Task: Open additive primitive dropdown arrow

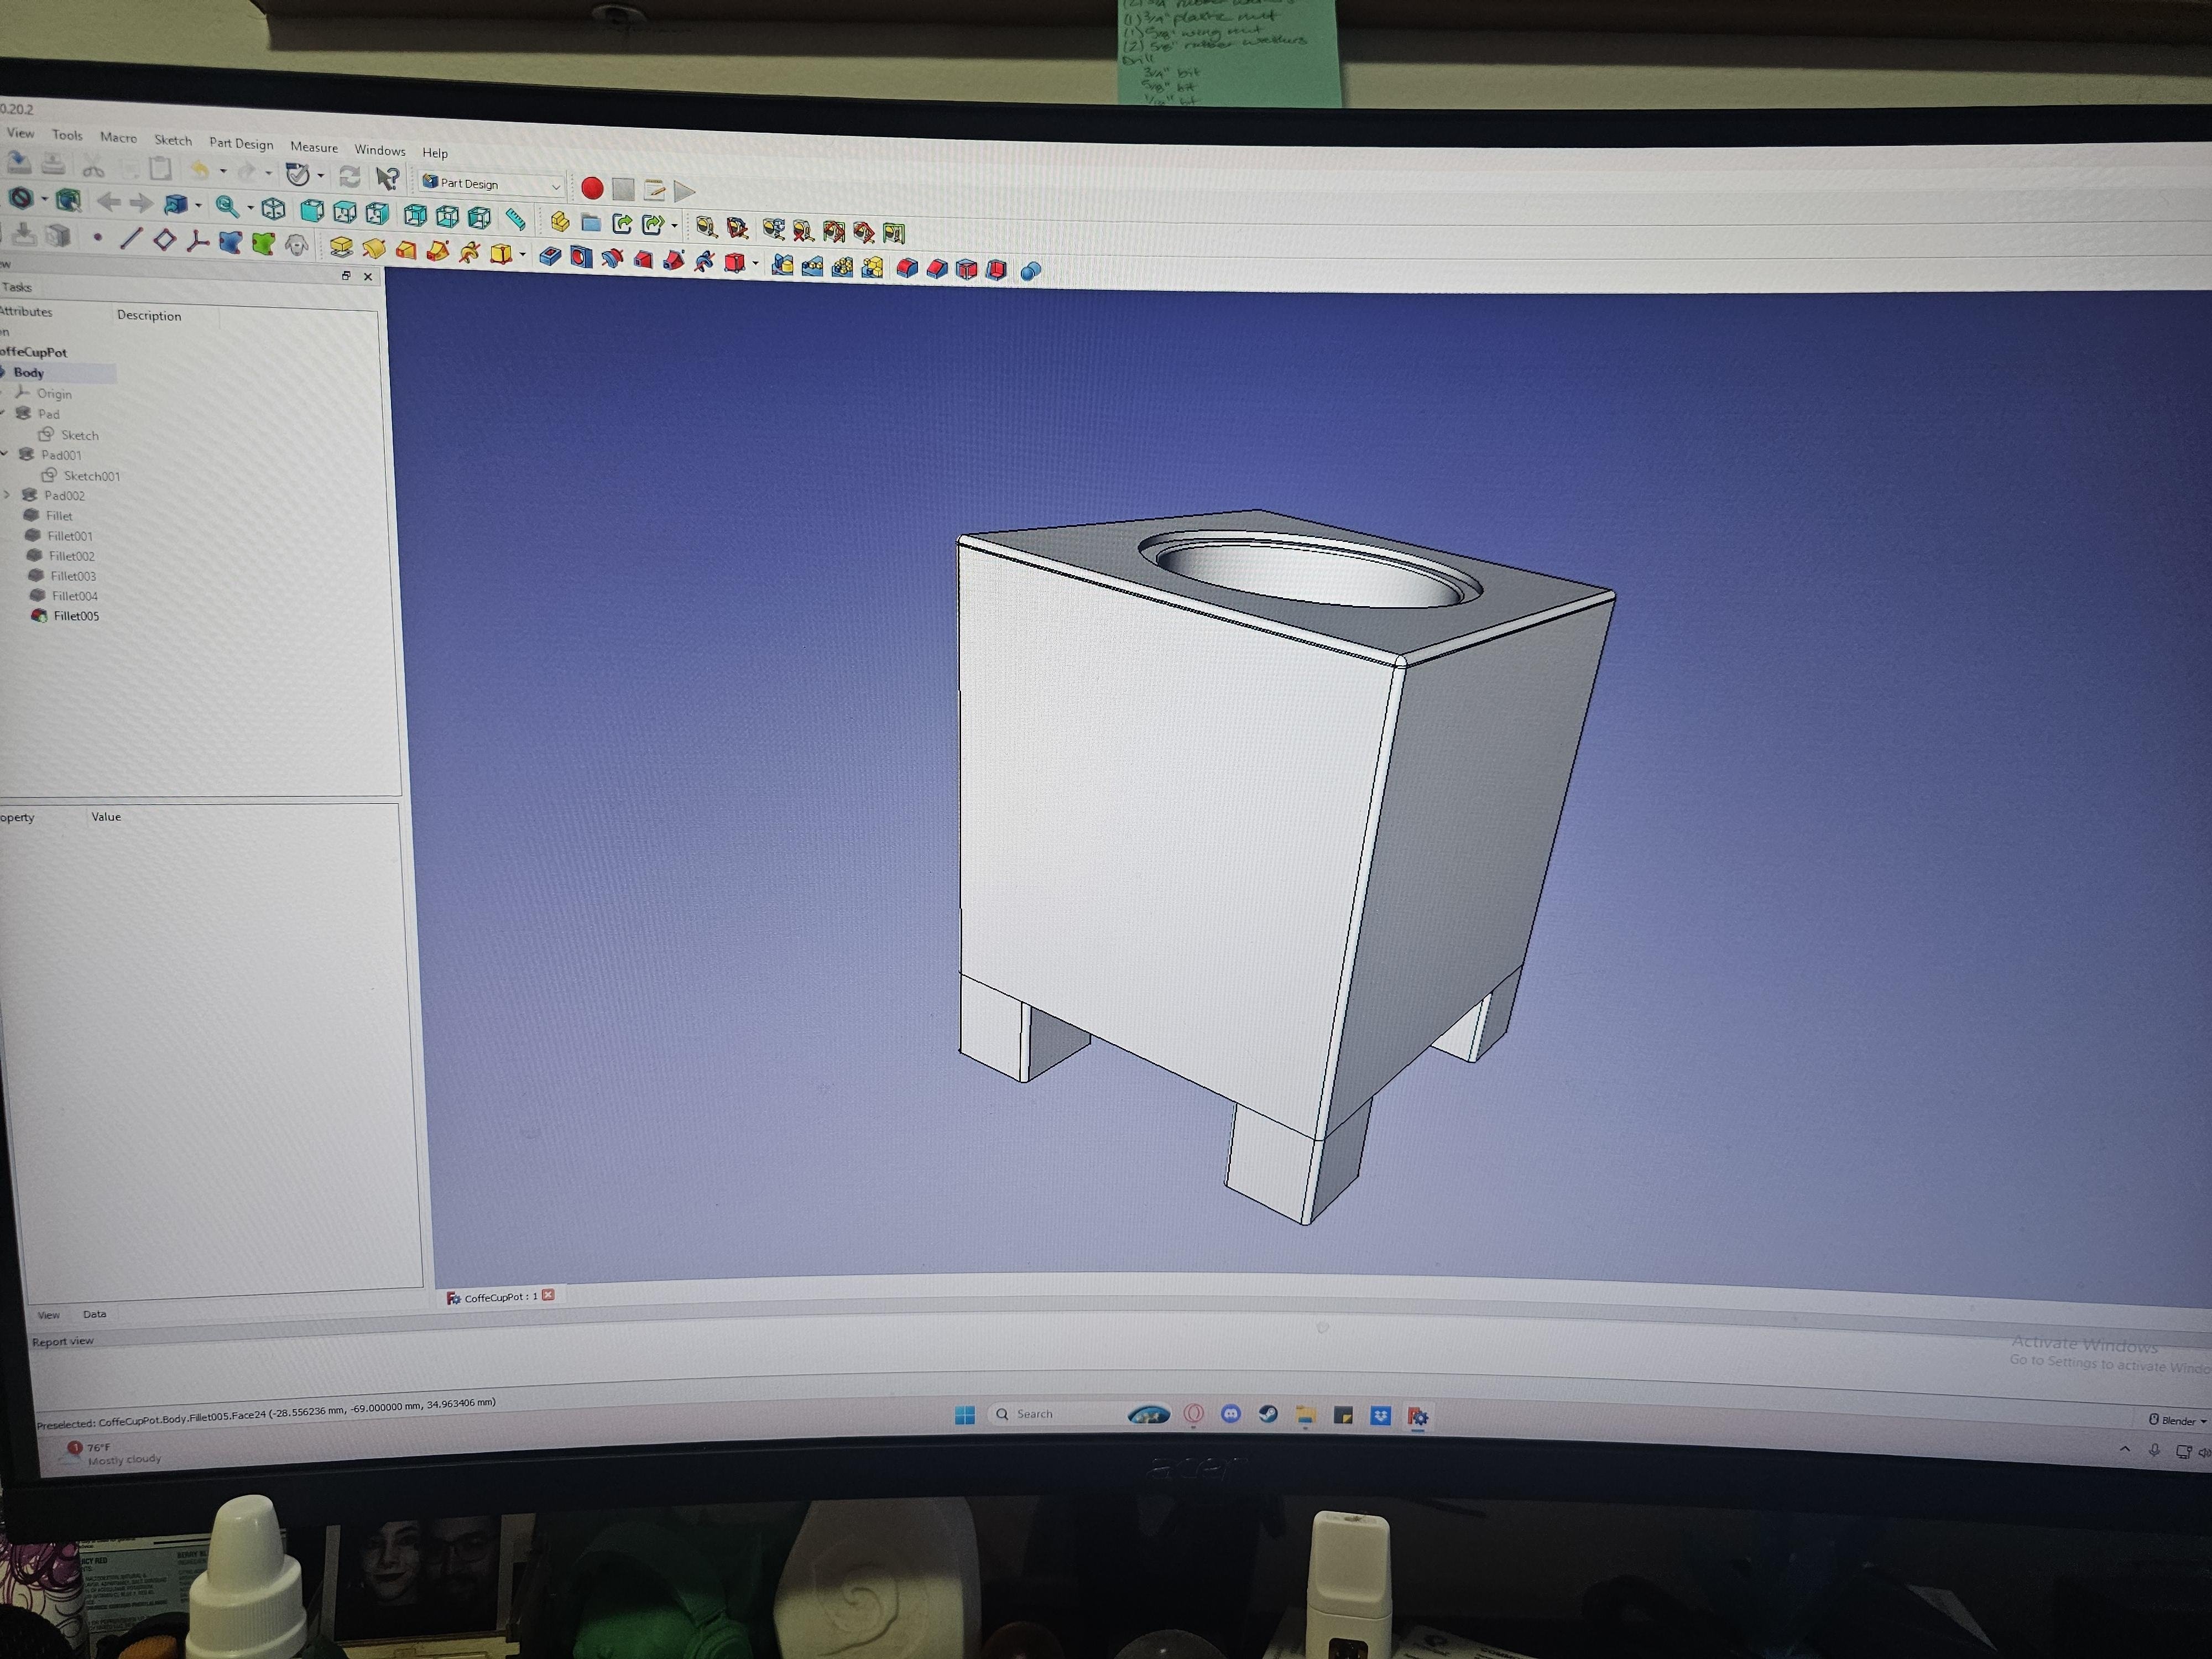Action: (523, 254)
